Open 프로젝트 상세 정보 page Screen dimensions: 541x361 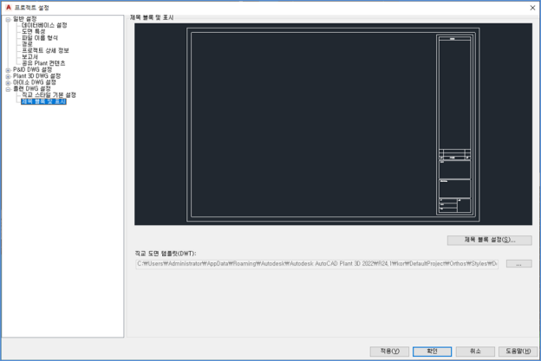(x=45, y=50)
